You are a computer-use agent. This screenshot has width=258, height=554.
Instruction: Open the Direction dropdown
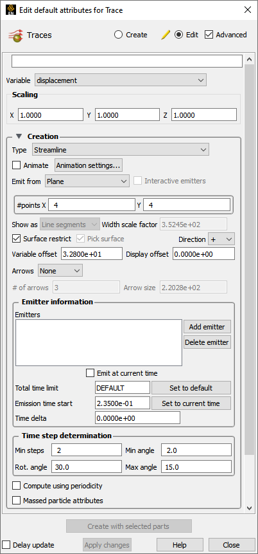coord(221,239)
